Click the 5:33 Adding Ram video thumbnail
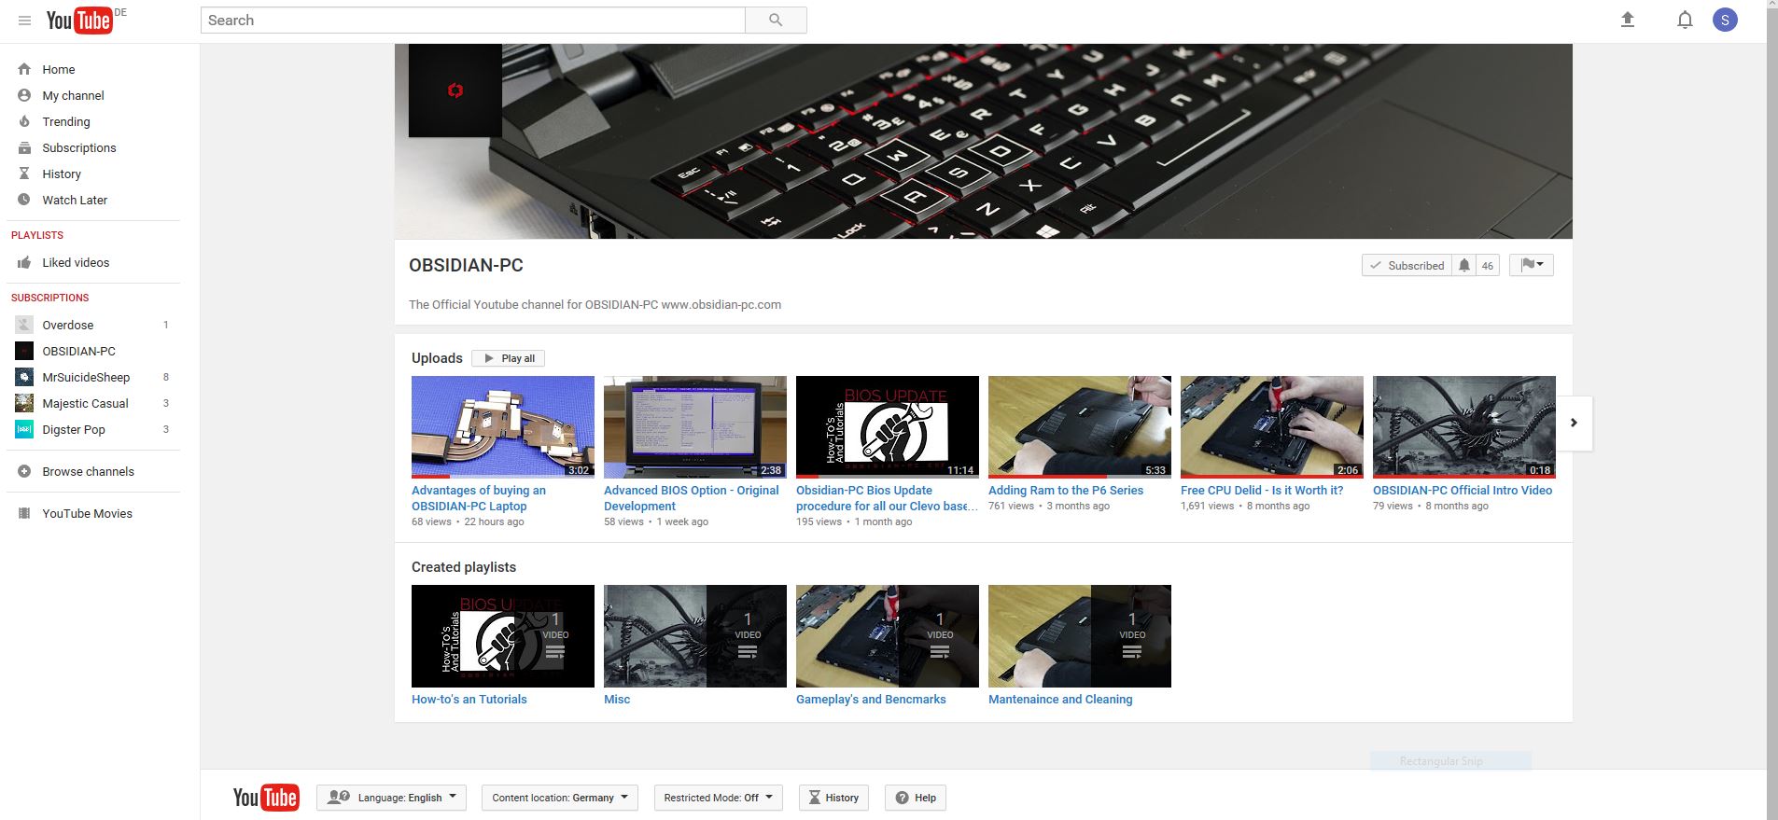Image resolution: width=1778 pixels, height=820 pixels. pyautogui.click(x=1080, y=427)
